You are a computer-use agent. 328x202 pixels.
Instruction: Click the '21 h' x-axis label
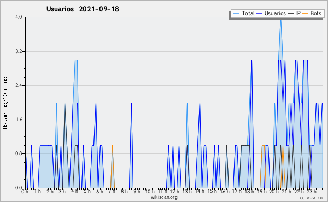point(287,192)
